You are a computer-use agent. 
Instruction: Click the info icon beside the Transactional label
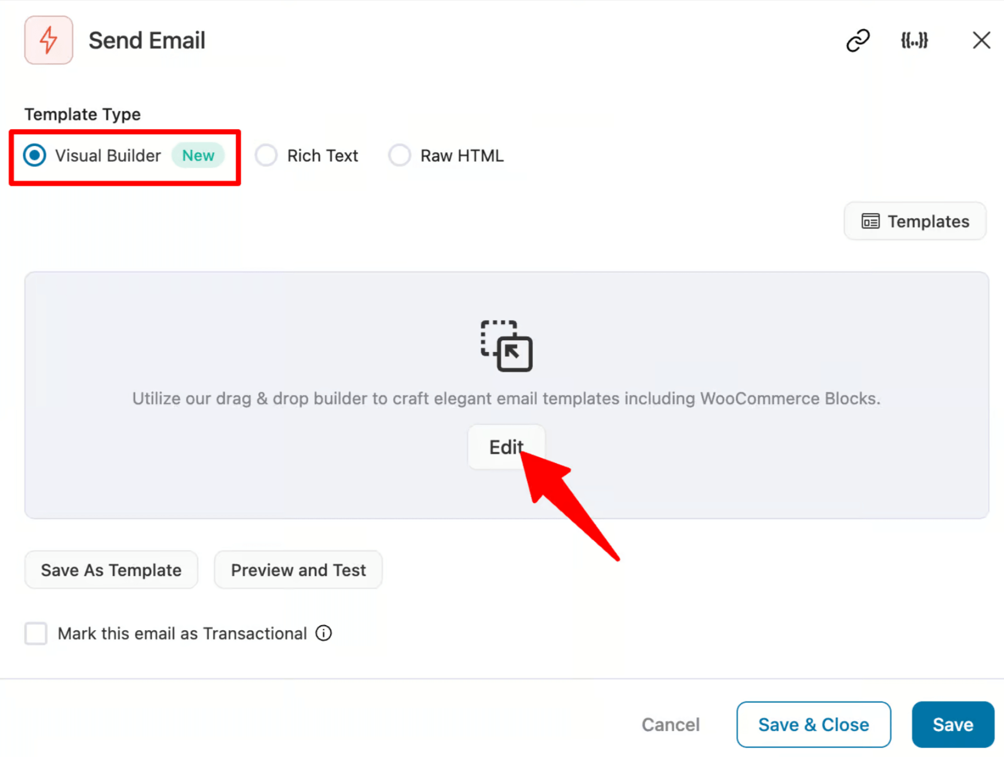323,633
